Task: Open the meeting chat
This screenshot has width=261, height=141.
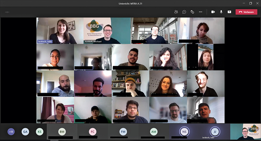Action: 184,12
